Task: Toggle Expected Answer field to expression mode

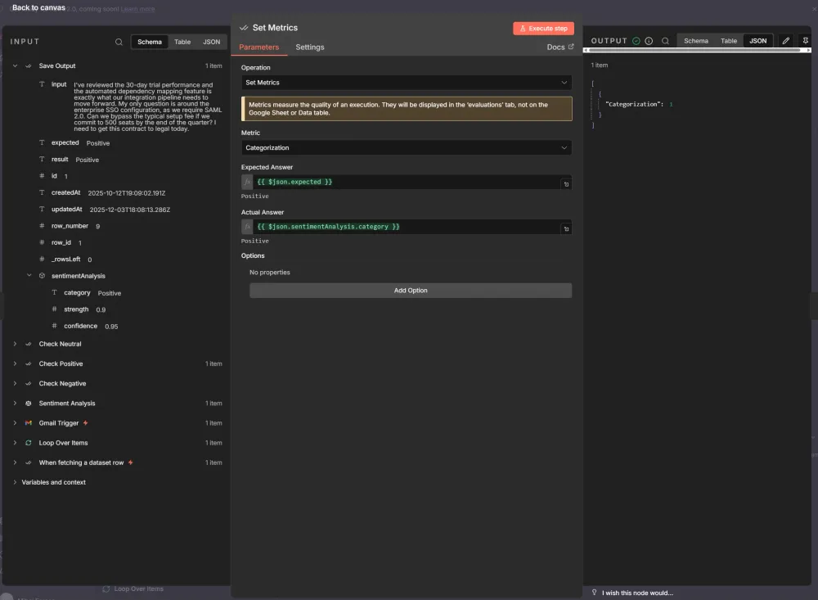Action: tap(247, 183)
